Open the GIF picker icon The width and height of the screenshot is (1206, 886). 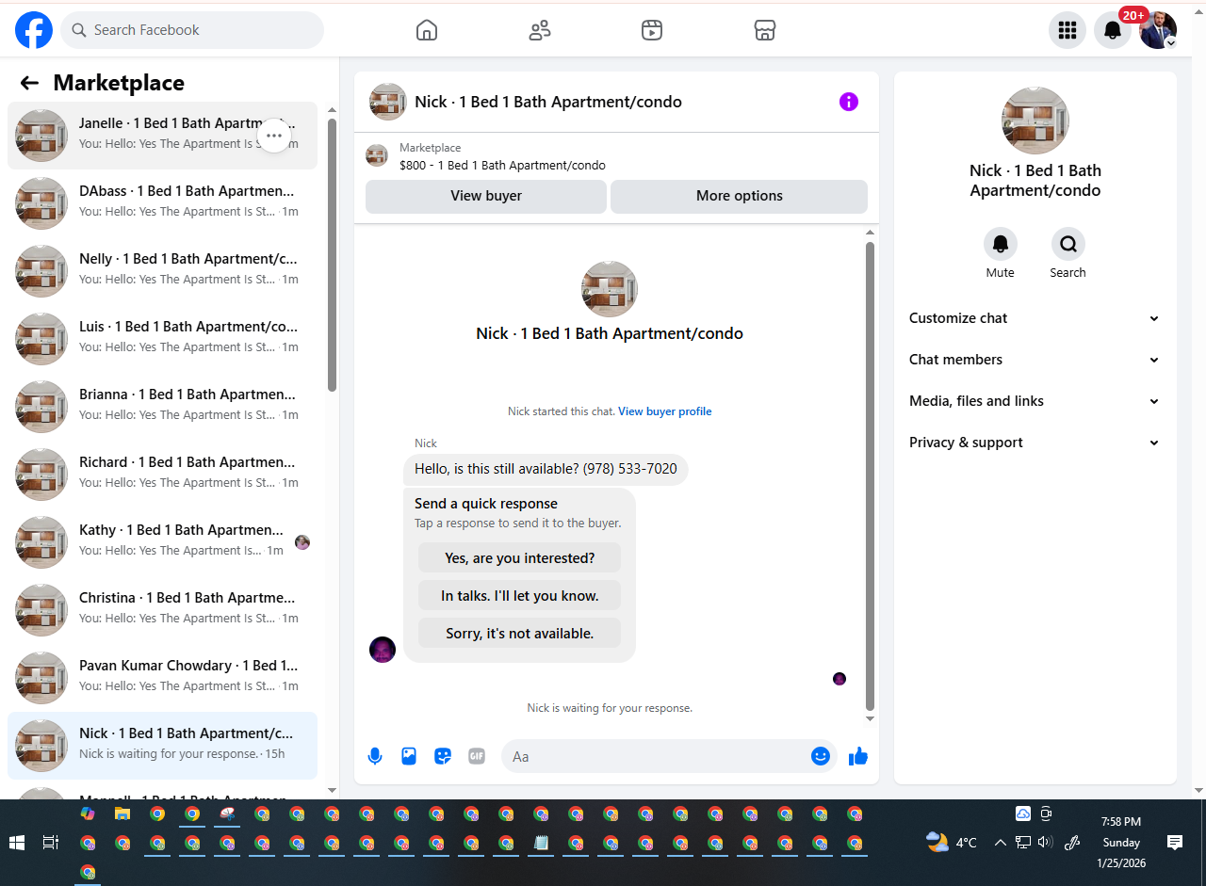point(477,756)
